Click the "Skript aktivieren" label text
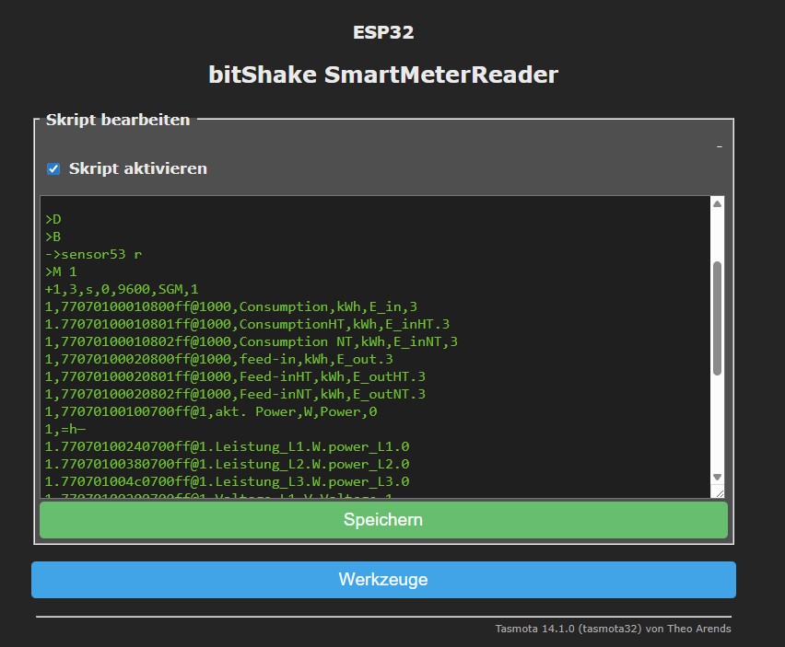 click(x=137, y=169)
